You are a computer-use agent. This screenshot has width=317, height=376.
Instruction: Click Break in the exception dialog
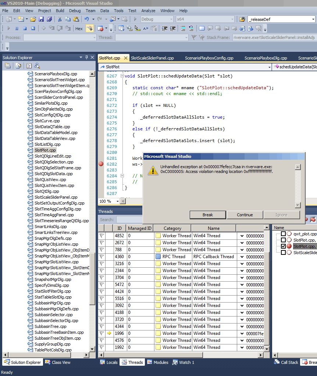click(x=208, y=215)
